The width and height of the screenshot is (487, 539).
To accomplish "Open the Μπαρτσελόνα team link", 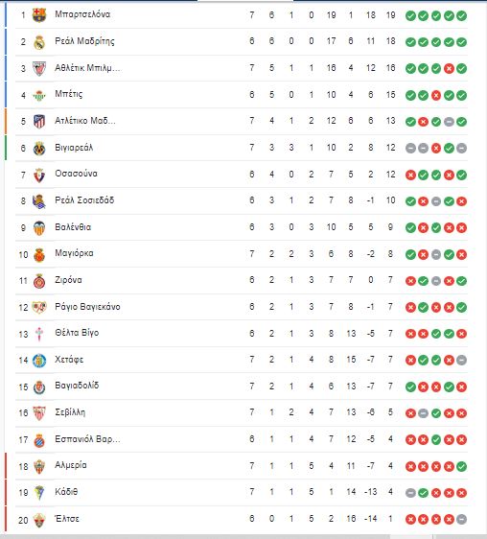I will pyautogui.click(x=82, y=14).
